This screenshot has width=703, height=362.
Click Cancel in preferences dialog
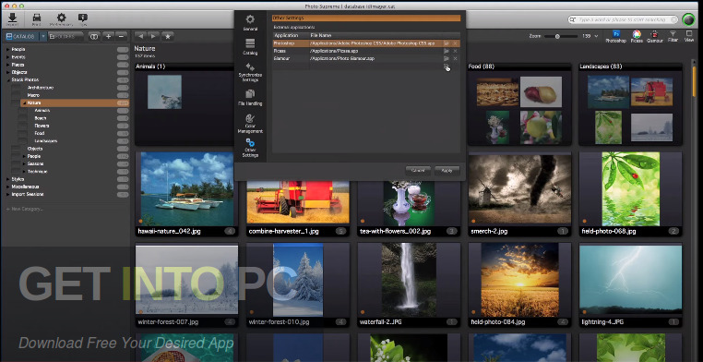point(418,171)
